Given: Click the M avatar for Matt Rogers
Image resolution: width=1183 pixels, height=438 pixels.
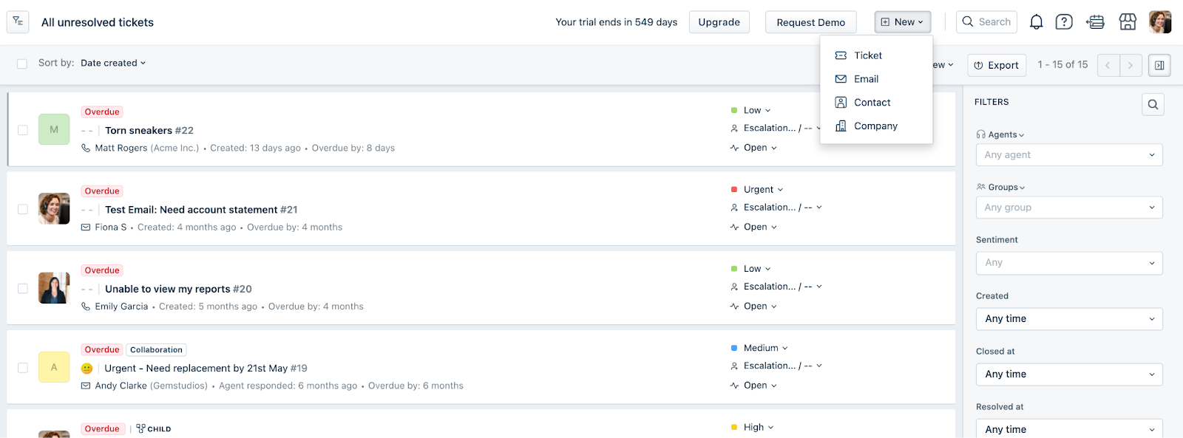Looking at the screenshot, I should (54, 129).
